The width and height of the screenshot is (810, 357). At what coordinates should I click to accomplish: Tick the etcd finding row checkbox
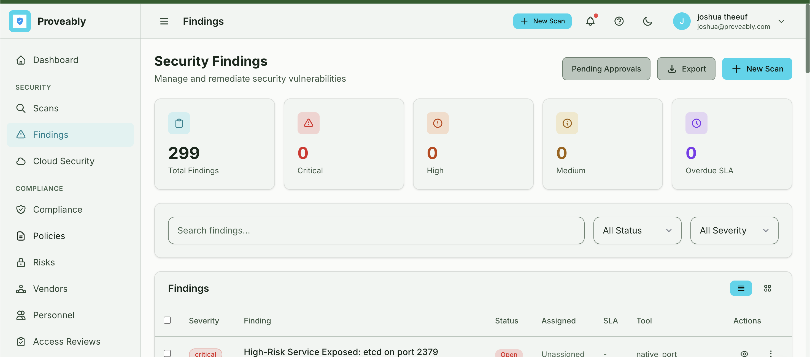tap(167, 353)
